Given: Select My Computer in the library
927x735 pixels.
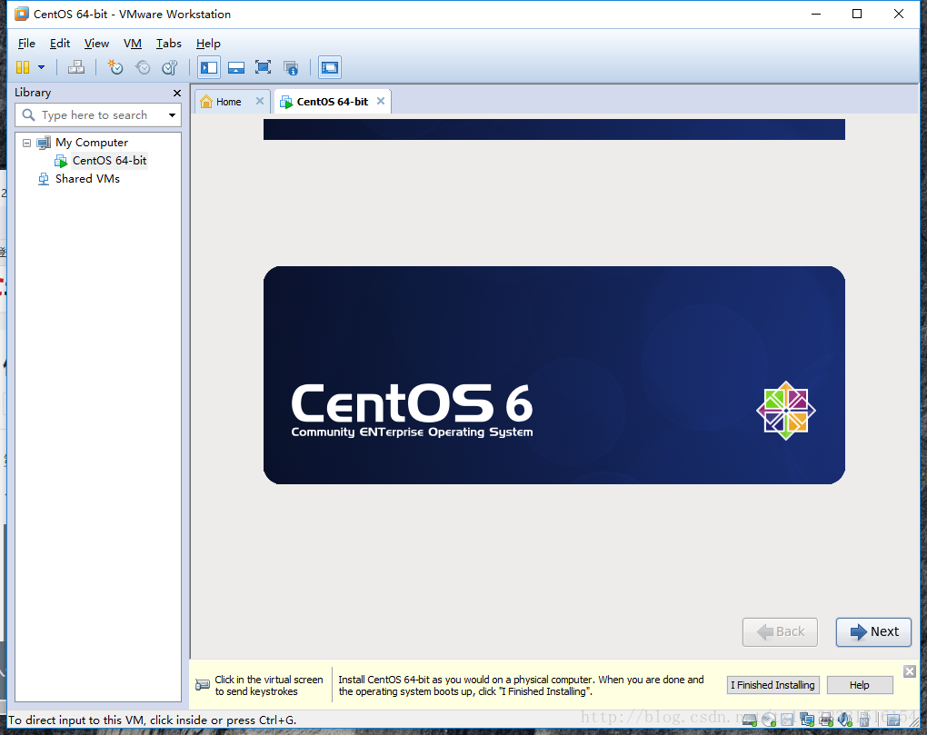Looking at the screenshot, I should click(x=92, y=143).
